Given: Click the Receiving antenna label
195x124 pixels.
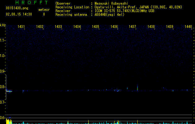Looking at the screenshot, I should [x=71, y=15].
